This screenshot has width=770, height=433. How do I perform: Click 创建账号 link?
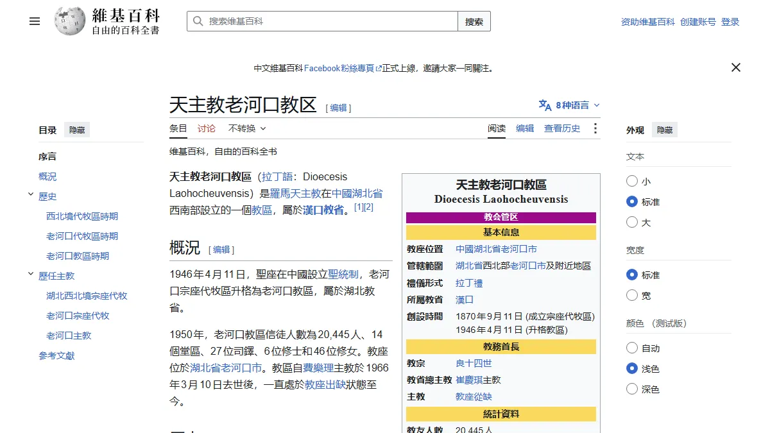[x=698, y=22]
